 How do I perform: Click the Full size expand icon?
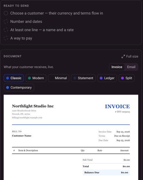[123, 56]
